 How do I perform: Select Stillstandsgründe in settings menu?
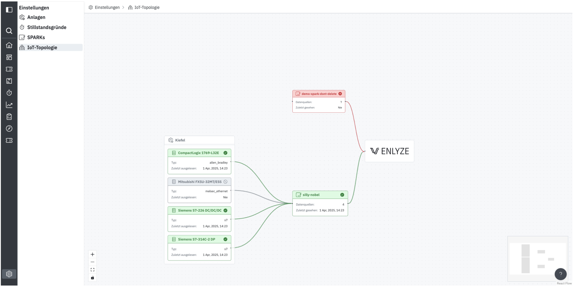47,27
